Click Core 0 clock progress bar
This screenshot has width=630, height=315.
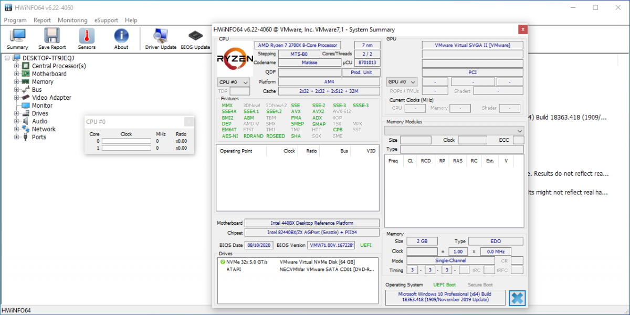pyautogui.click(x=126, y=141)
